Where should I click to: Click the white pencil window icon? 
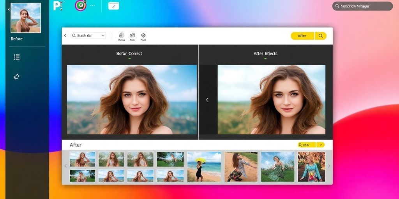[113, 6]
